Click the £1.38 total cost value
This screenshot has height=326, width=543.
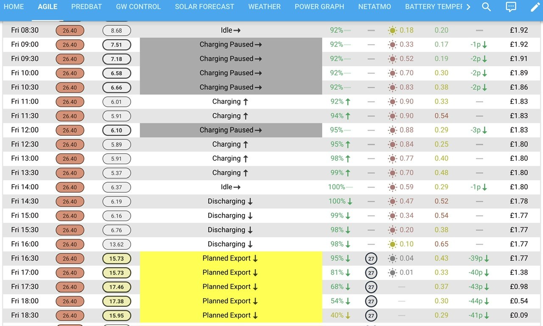(x=519, y=273)
